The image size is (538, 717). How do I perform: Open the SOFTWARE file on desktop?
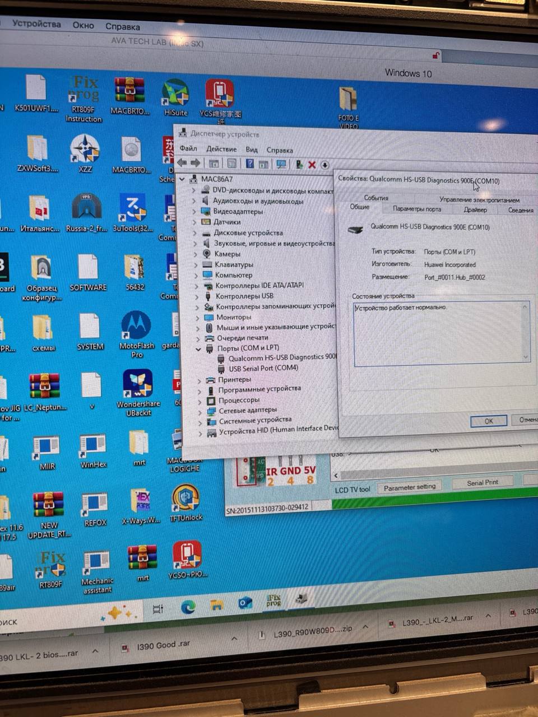[x=88, y=273]
